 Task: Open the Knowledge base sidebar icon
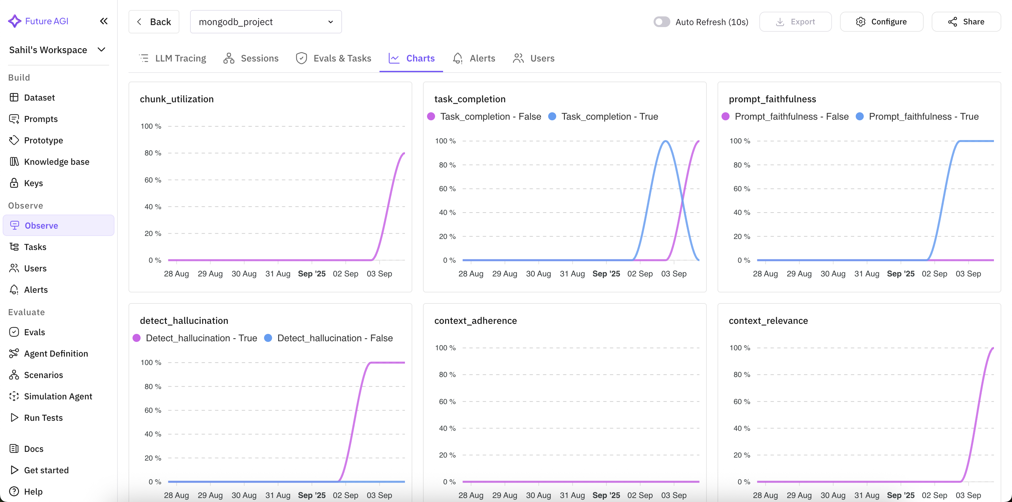click(x=14, y=161)
